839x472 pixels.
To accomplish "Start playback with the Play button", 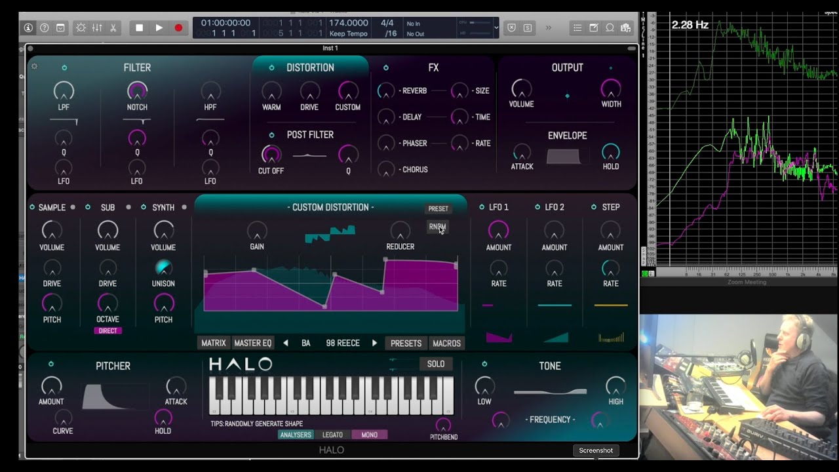I will tap(159, 28).
